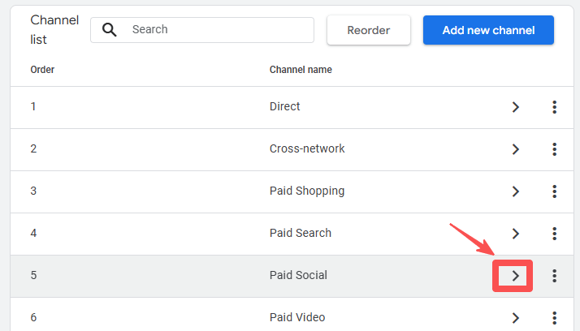Screen dimensions: 580x331
Task: Click the Channel name column header
Action: (301, 70)
